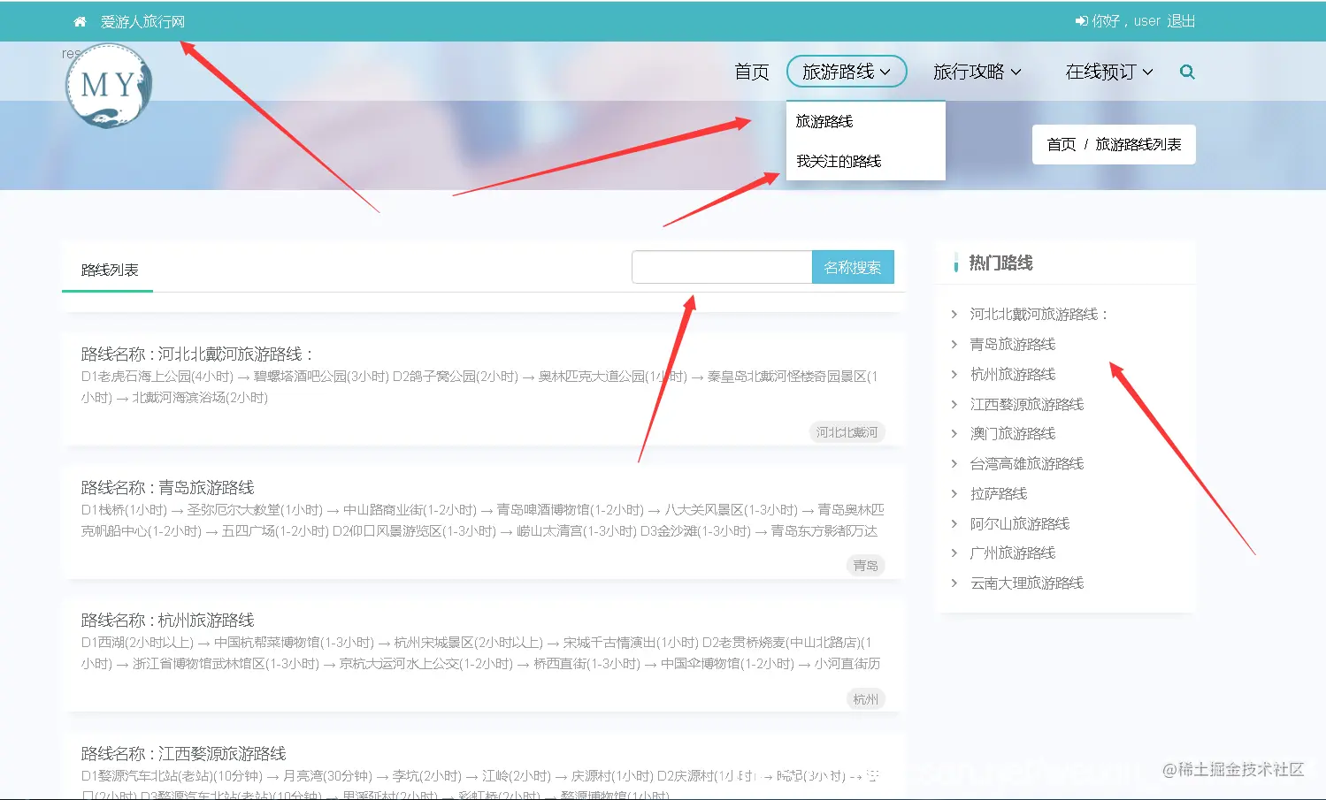The height and width of the screenshot is (800, 1326).
Task: Open 台湾高雄旅游路线 in the 热门路线 sidebar
Action: pyautogui.click(x=1027, y=463)
